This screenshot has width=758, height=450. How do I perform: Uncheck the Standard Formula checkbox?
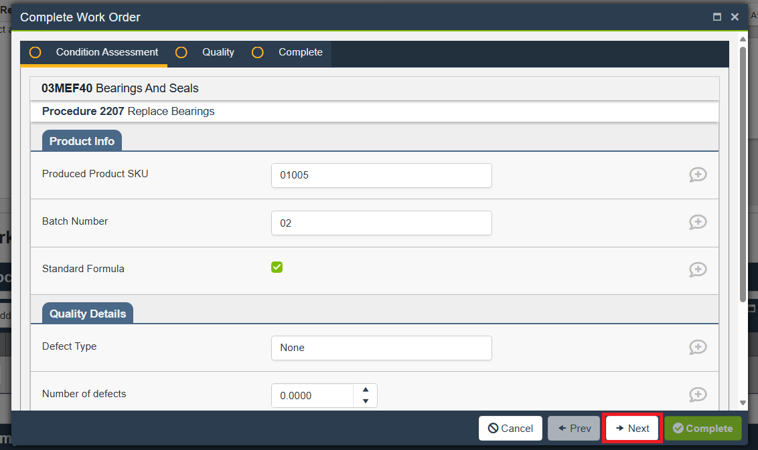tap(277, 267)
